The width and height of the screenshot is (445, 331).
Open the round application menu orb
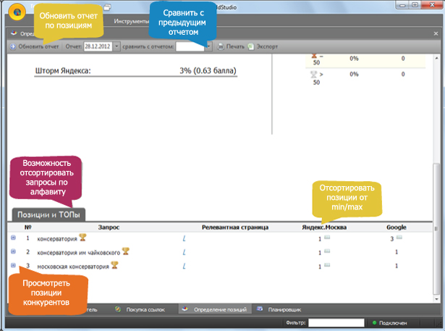[x=17, y=12]
